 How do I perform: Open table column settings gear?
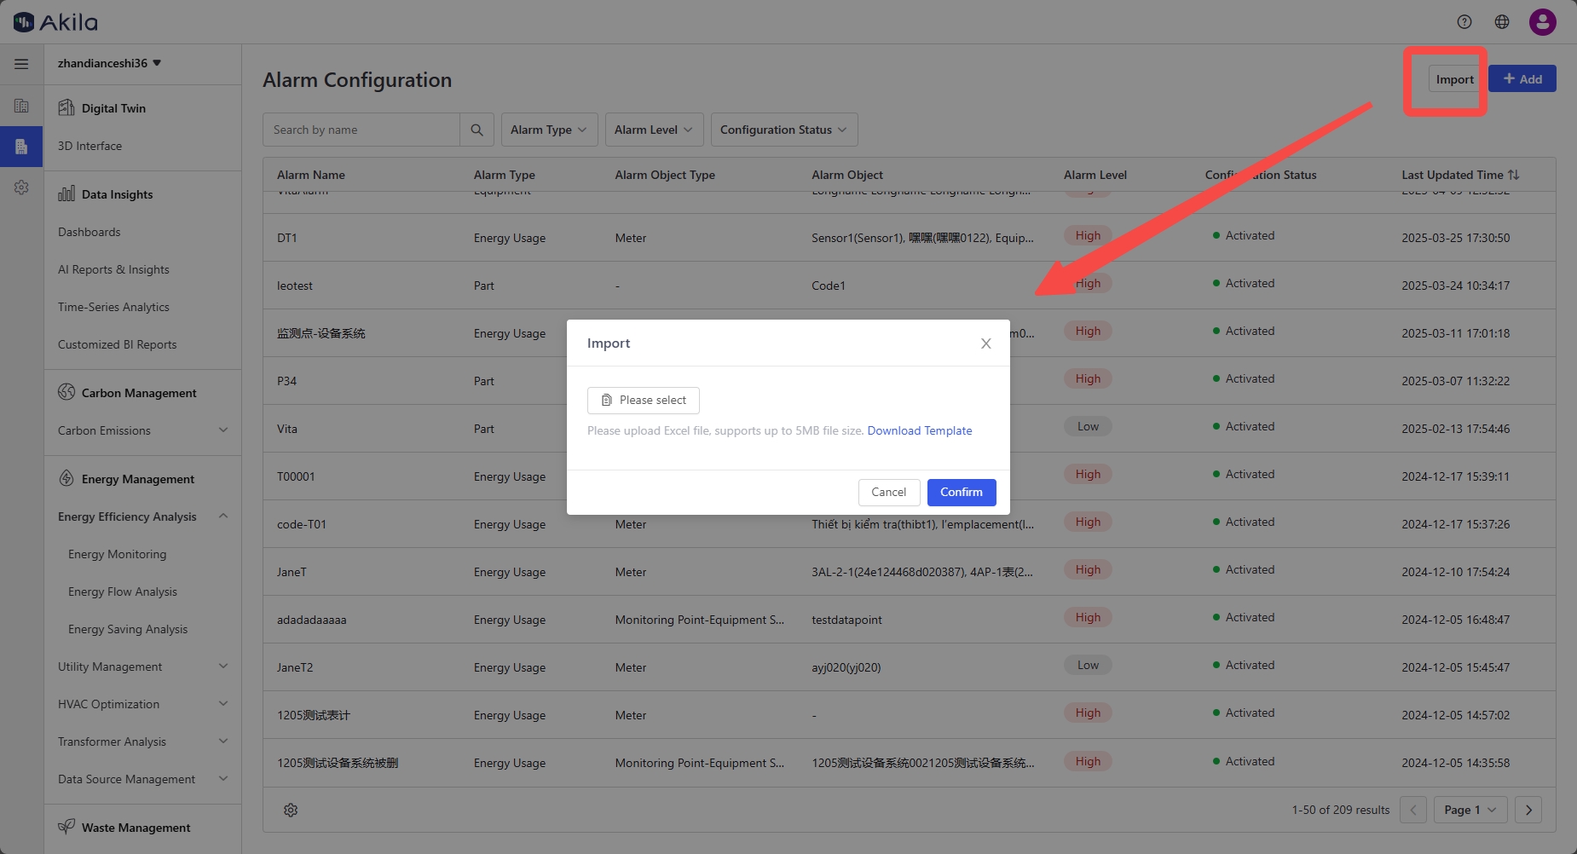point(291,810)
